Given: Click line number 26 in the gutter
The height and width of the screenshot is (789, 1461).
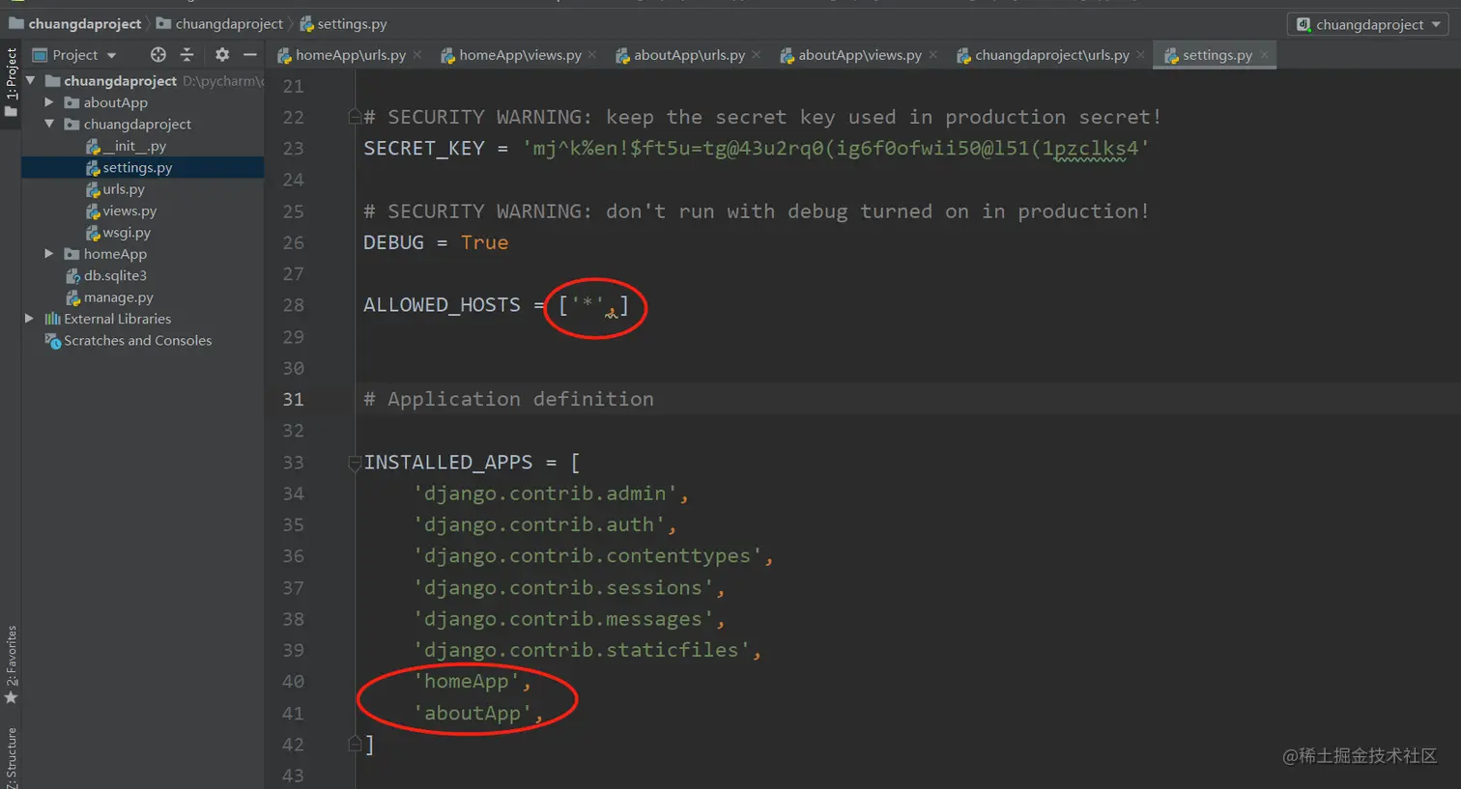Looking at the screenshot, I should (293, 242).
